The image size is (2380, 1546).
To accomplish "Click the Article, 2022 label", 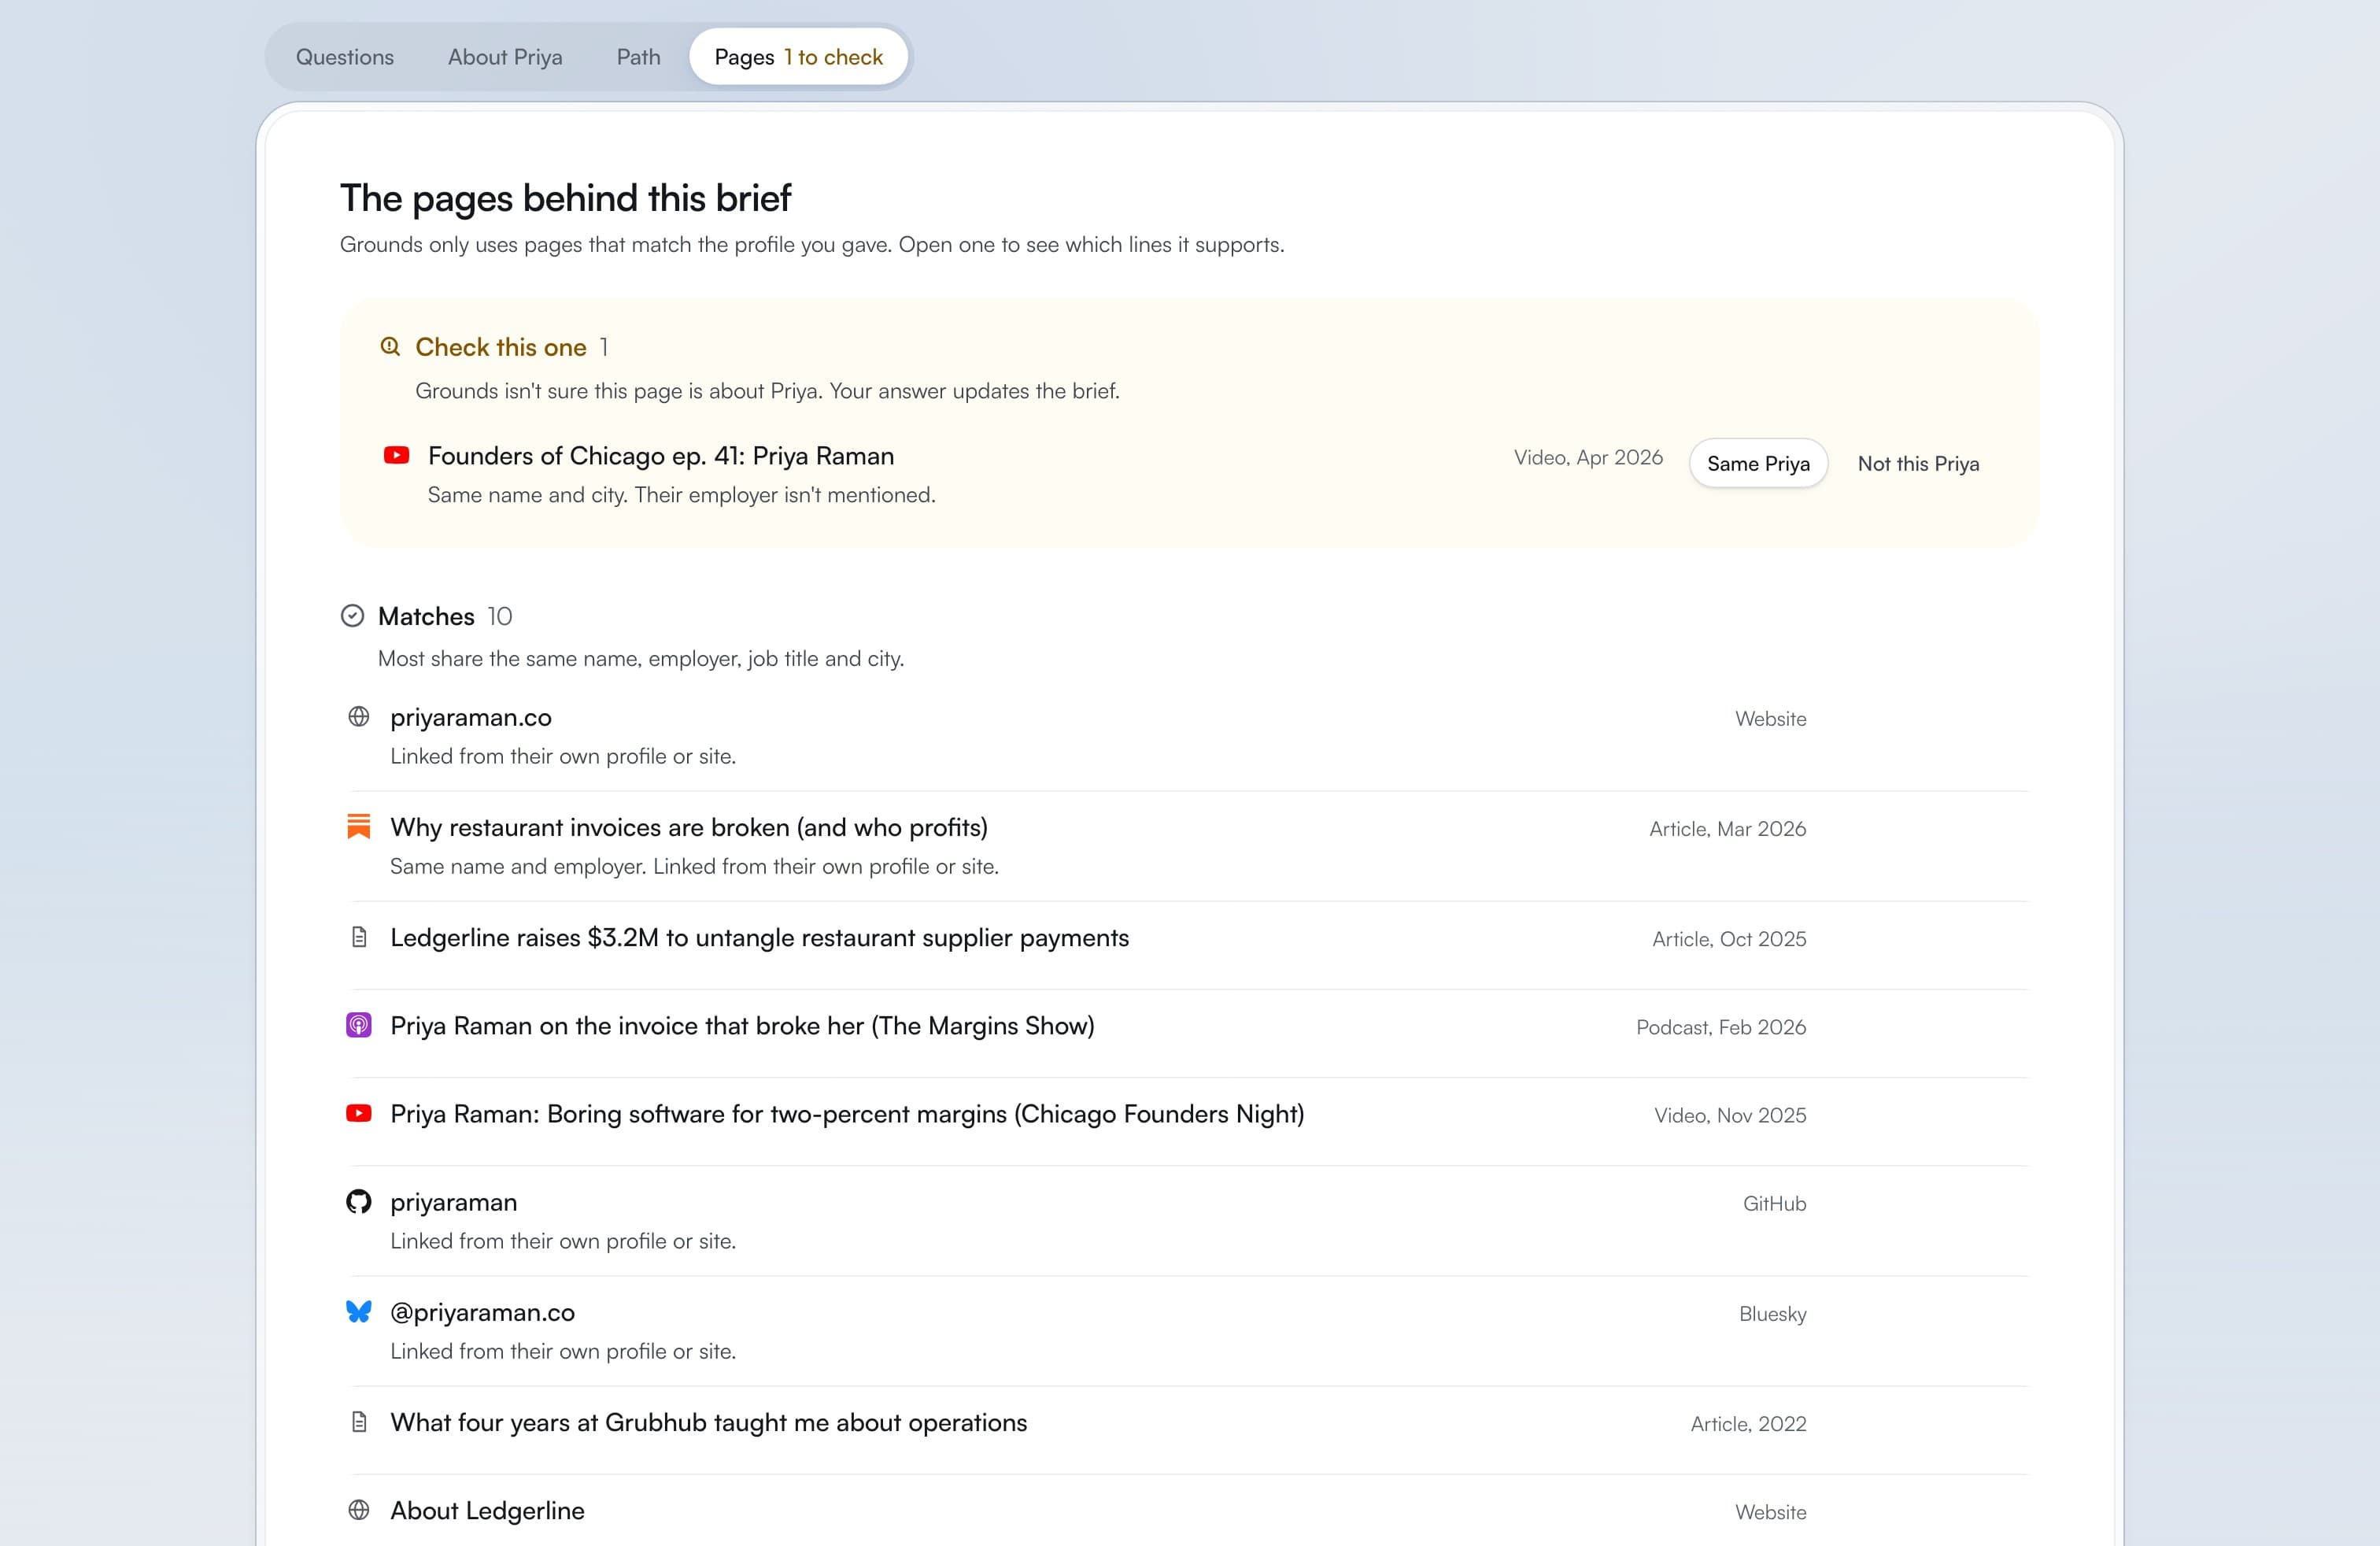I will 1748,1423.
